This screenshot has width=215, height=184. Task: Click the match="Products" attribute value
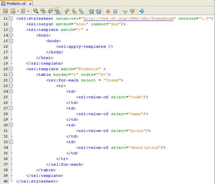click(88, 69)
